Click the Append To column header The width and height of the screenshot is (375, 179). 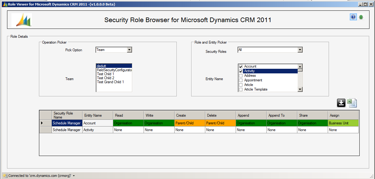click(282, 115)
